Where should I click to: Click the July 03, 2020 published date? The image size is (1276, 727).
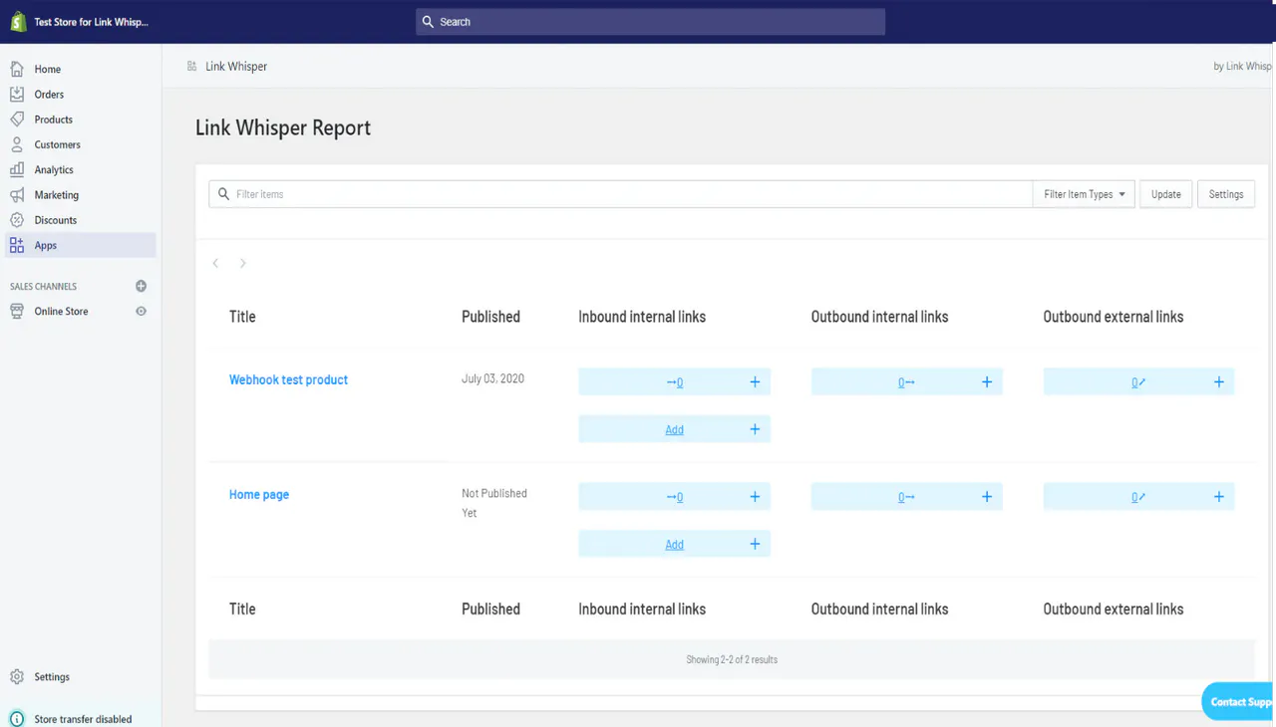492,378
